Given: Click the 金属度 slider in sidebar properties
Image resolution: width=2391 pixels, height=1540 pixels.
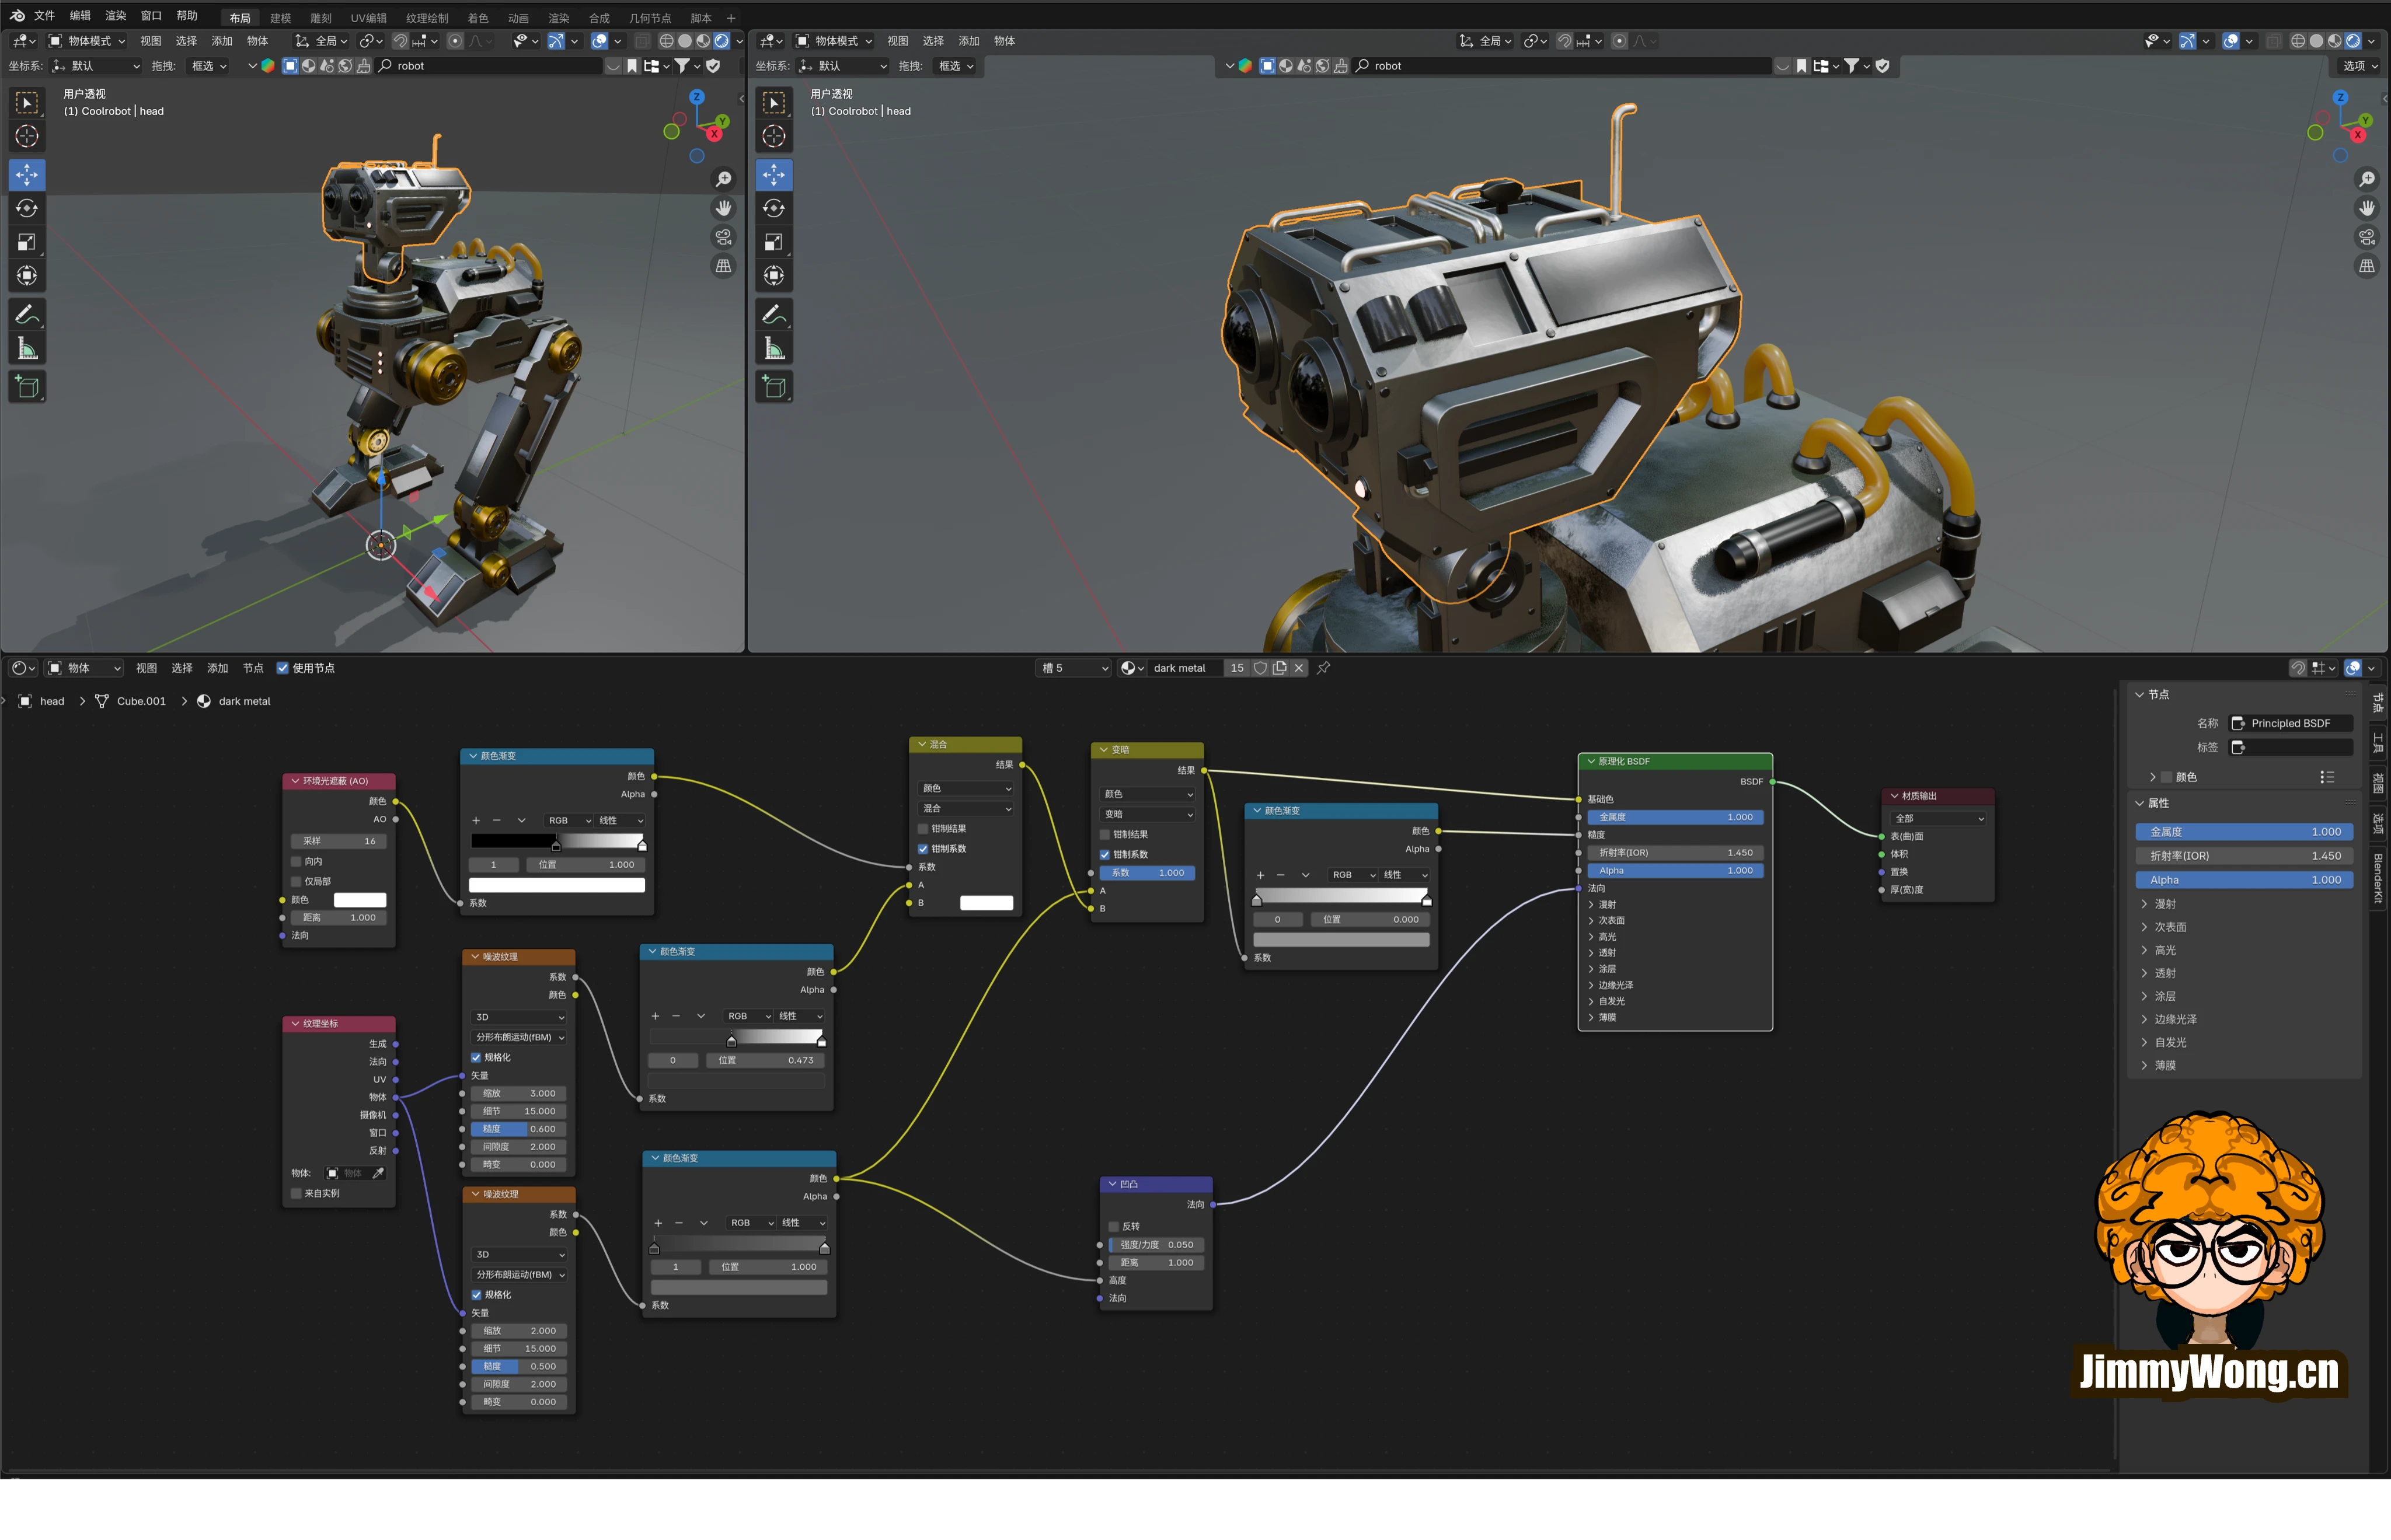Looking at the screenshot, I should (2243, 832).
